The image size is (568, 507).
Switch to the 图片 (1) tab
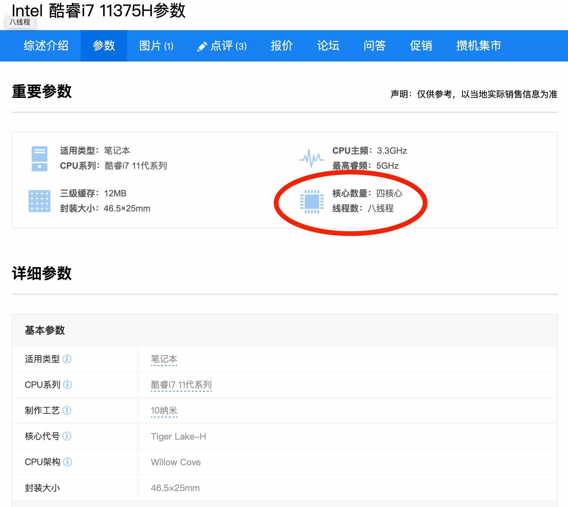[x=156, y=46]
